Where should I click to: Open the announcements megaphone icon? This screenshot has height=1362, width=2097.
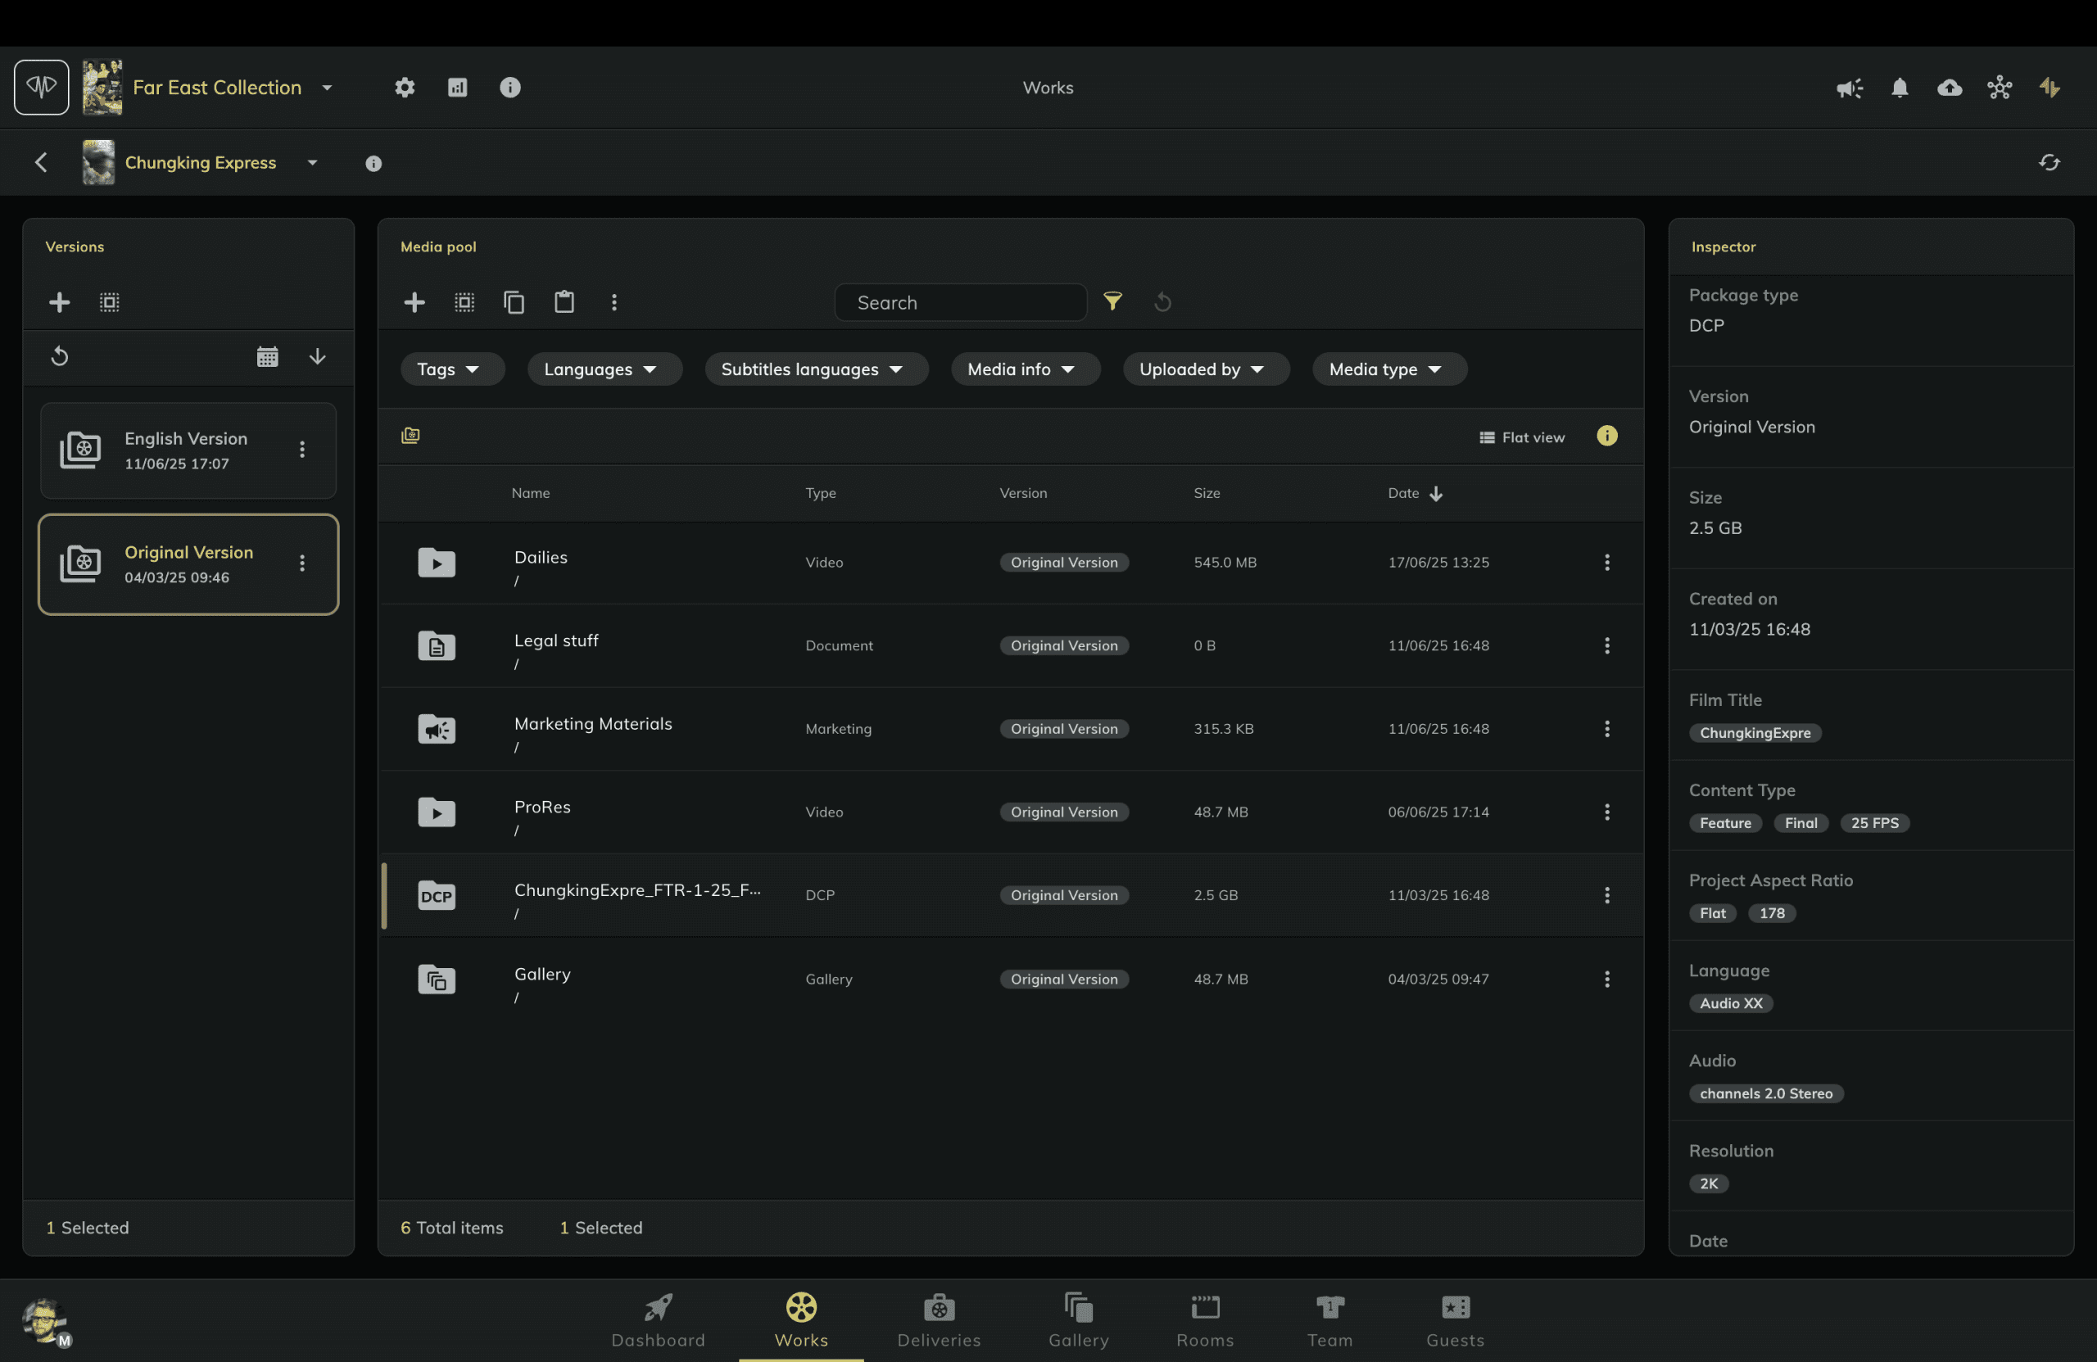1849,87
